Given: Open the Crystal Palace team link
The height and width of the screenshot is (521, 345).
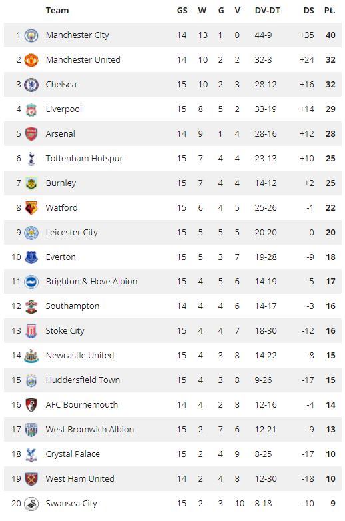Looking at the screenshot, I should point(73,454).
